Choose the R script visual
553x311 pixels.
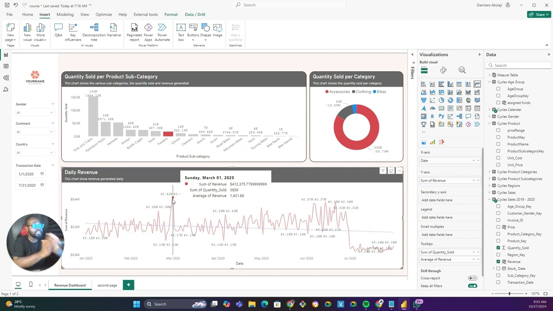point(432,116)
